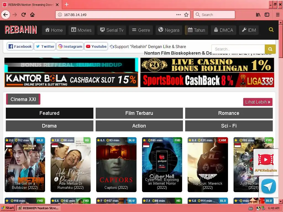283x212 pixels.
Task: Select REBAHIN taskbar window button
Action: coord(38,208)
